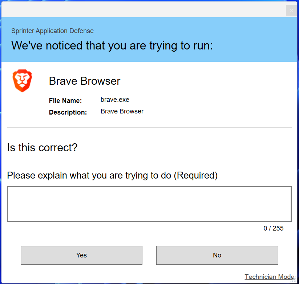Click the horizontal separator under Description
299x284 pixels.
click(149, 127)
